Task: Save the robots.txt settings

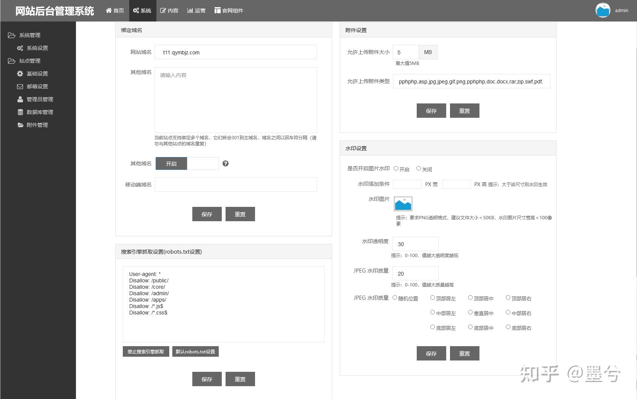Action: coord(207,379)
